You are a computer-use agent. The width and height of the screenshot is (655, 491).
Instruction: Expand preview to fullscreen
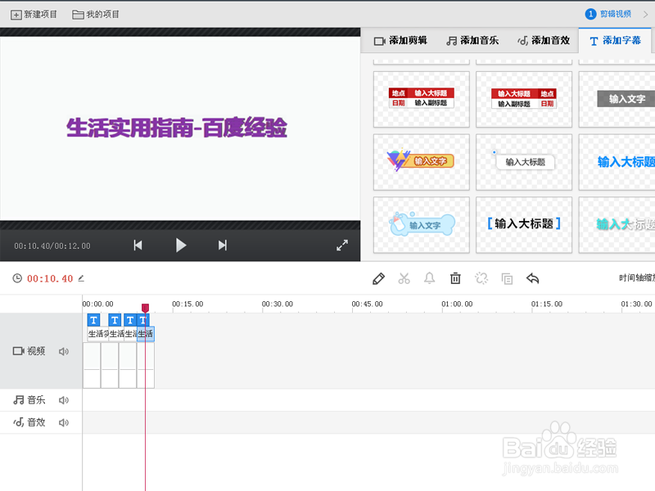(342, 245)
